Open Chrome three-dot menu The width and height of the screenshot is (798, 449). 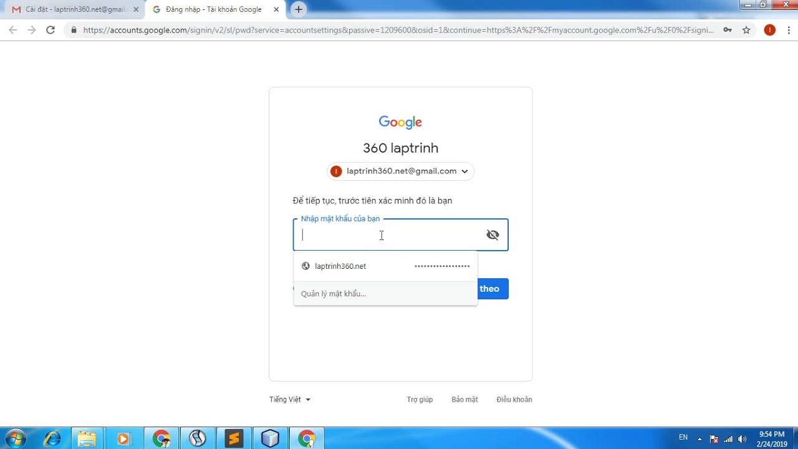[789, 30]
